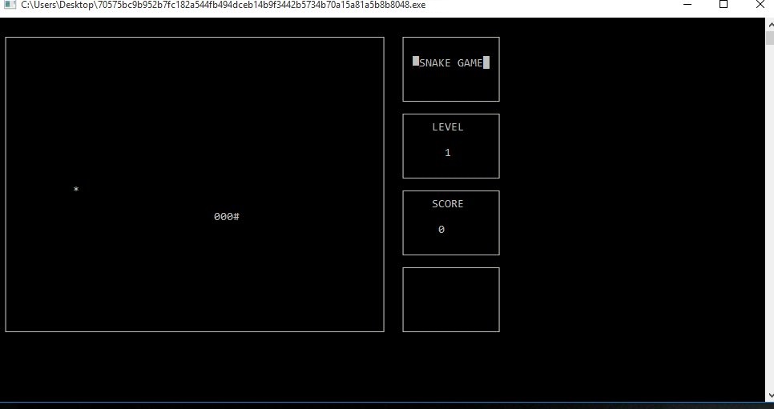The image size is (774, 409).
Task: Click the blank space below the game board
Action: [x=192, y=366]
